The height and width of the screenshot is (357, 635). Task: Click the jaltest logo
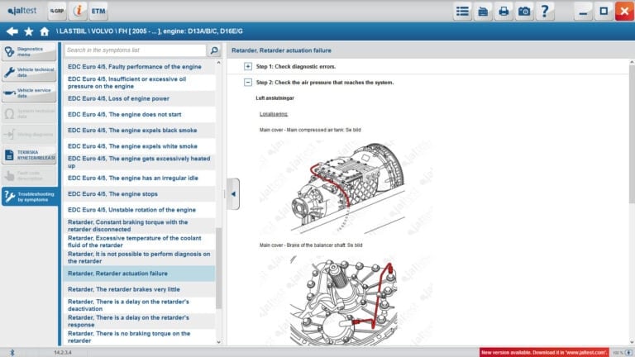pyautogui.click(x=22, y=11)
